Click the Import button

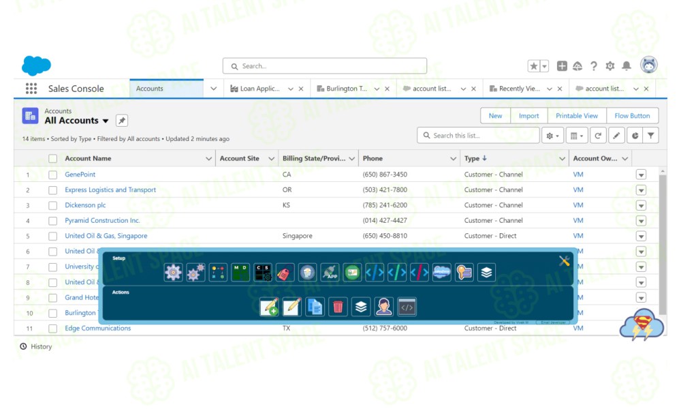(x=528, y=116)
